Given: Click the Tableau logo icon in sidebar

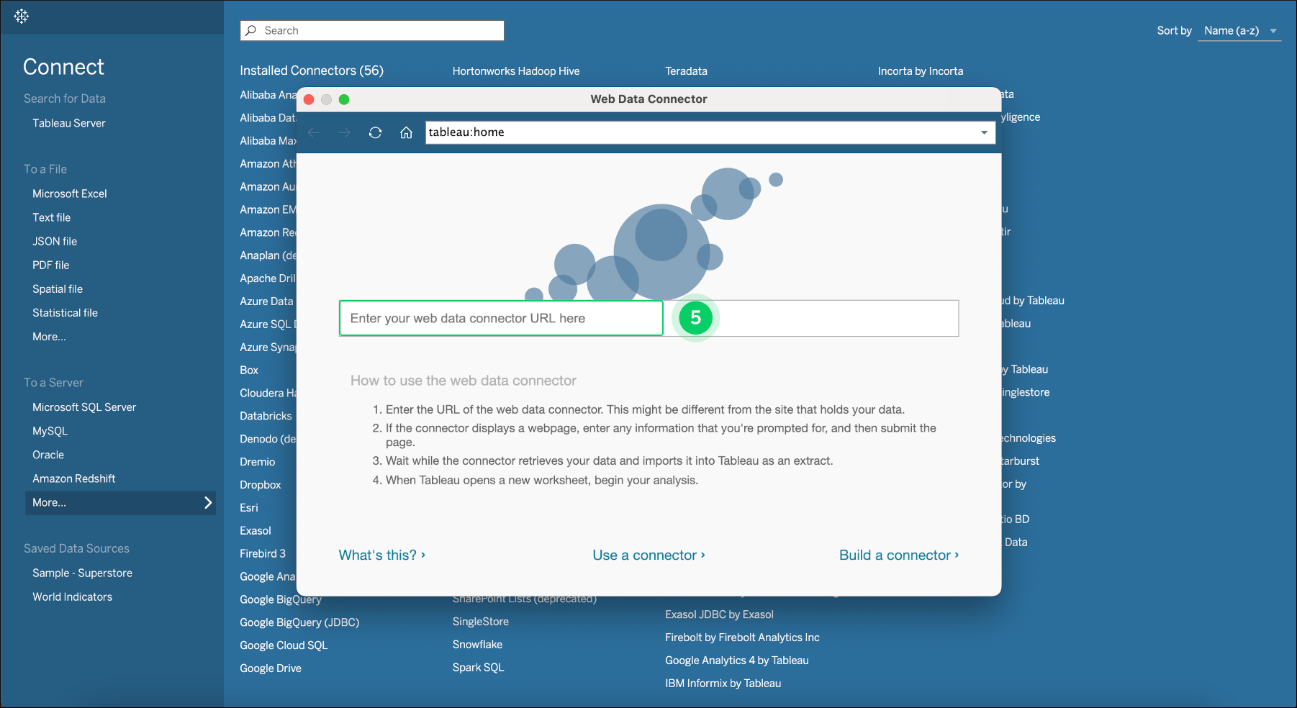Looking at the screenshot, I should (x=22, y=16).
